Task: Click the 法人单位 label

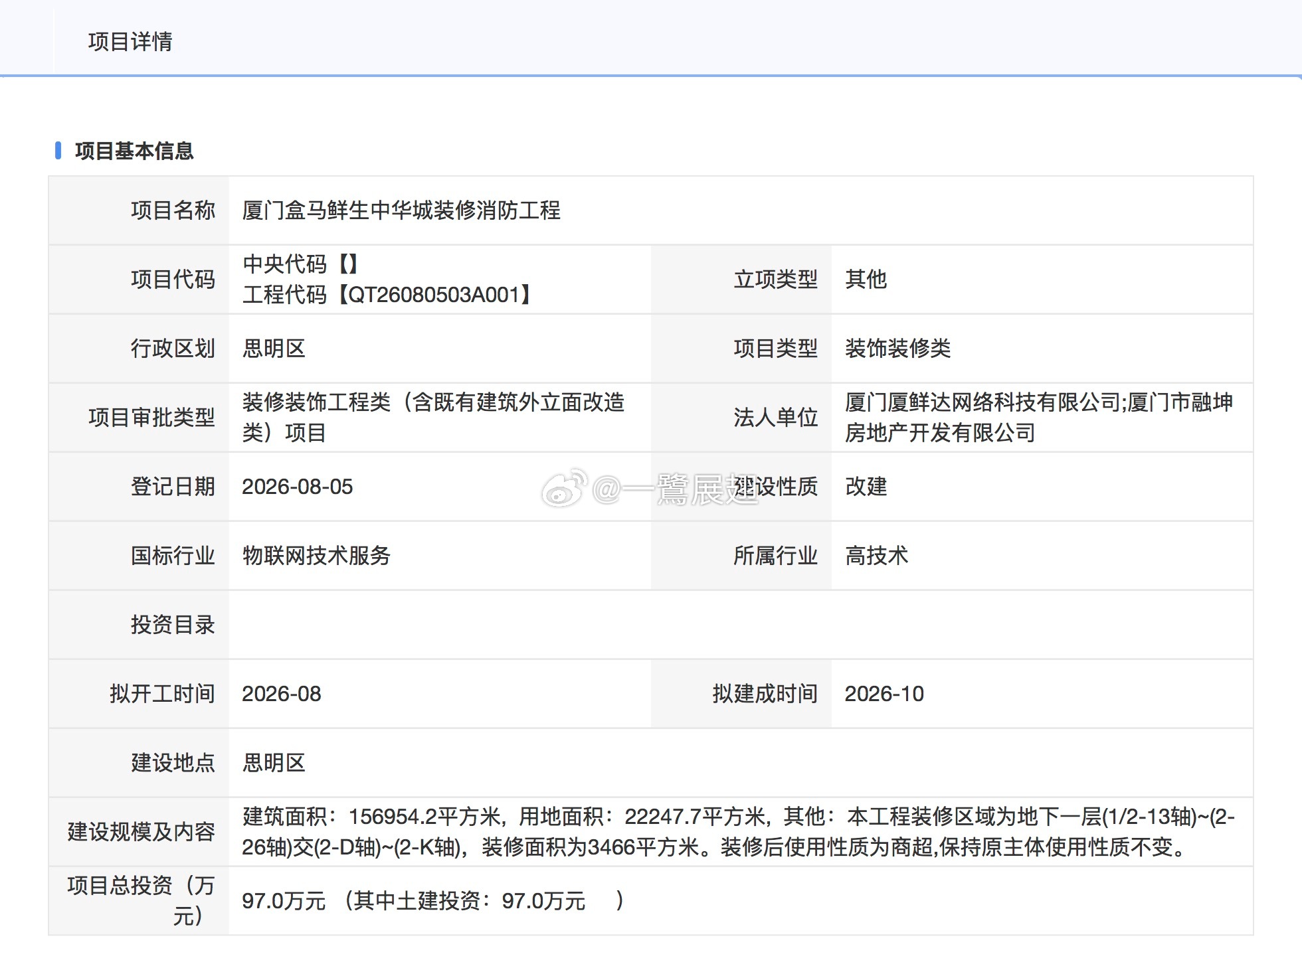Action: (x=775, y=418)
